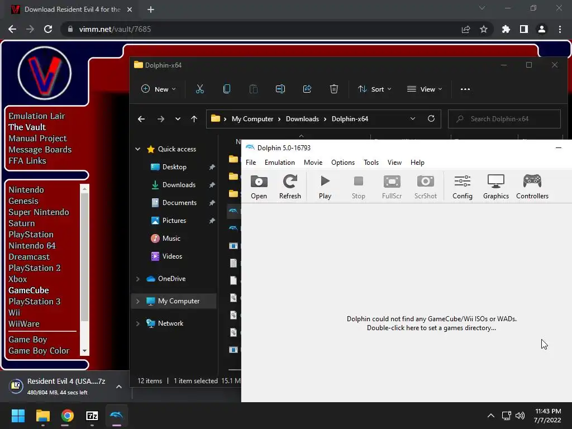The width and height of the screenshot is (572, 429).
Task: Go back in File Explorer
Action: [x=141, y=119]
